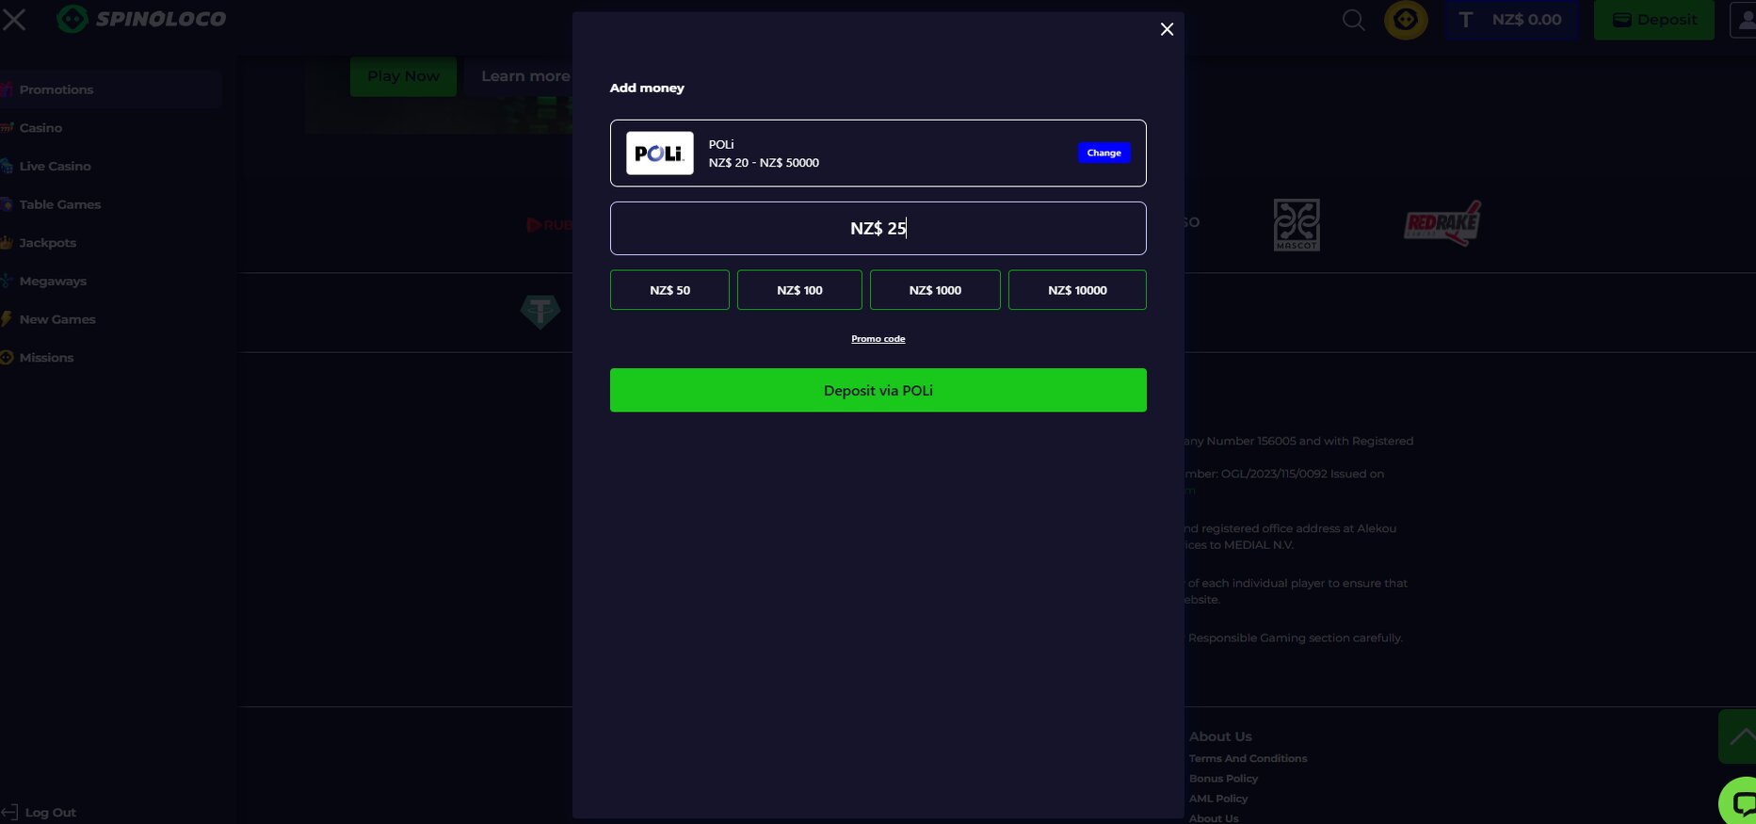Image resolution: width=1756 pixels, height=824 pixels.
Task: Open New Games in the sidebar
Action: tap(57, 319)
